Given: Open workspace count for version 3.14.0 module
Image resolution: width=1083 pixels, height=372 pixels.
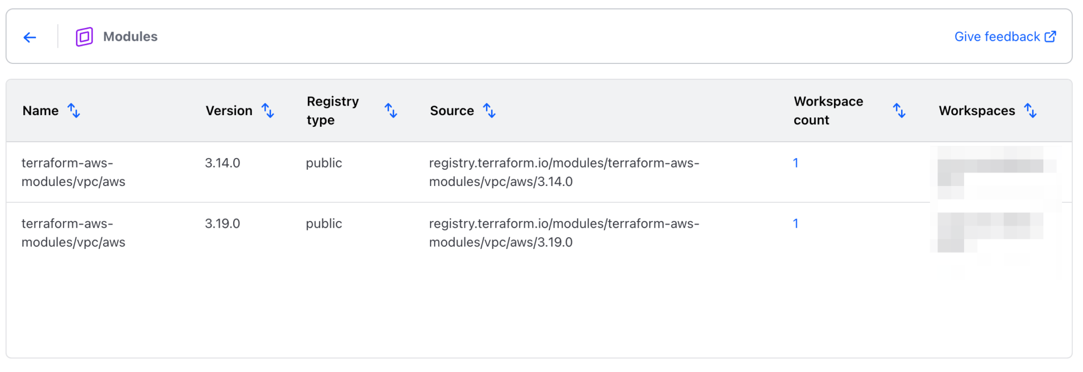Looking at the screenshot, I should 796,163.
